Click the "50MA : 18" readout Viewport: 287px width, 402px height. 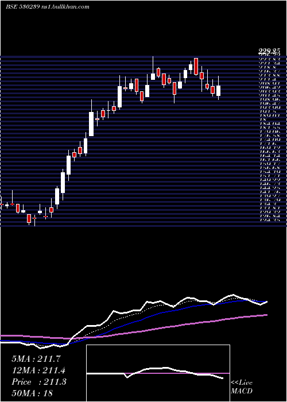click(33, 393)
